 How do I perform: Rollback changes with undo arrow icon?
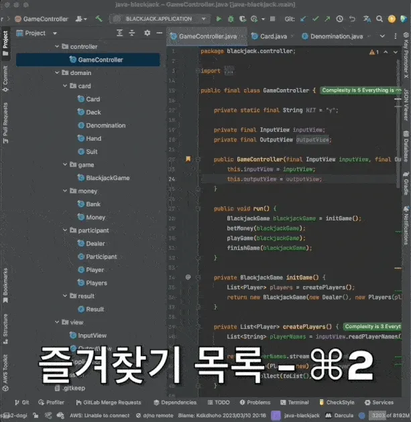tap(352, 19)
